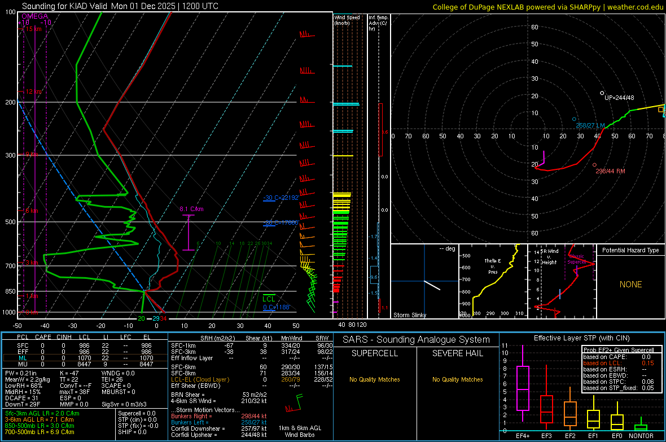The image size is (666, 442).
Task: Select the MU parcel row
Action: tap(85, 364)
